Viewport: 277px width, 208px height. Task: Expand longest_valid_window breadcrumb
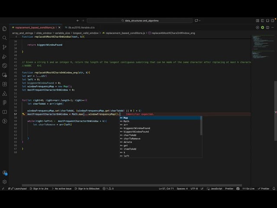(86, 33)
